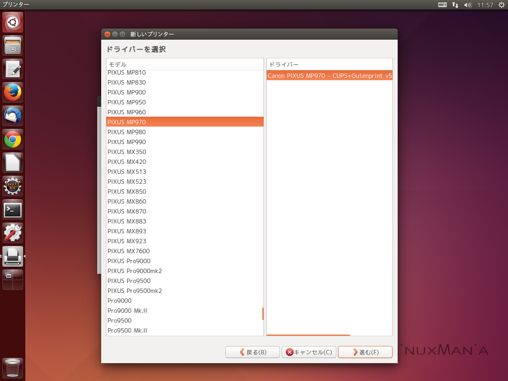Viewport: 508px width, 381px height.
Task: Launch Firefox from the launcher
Action: (13, 92)
